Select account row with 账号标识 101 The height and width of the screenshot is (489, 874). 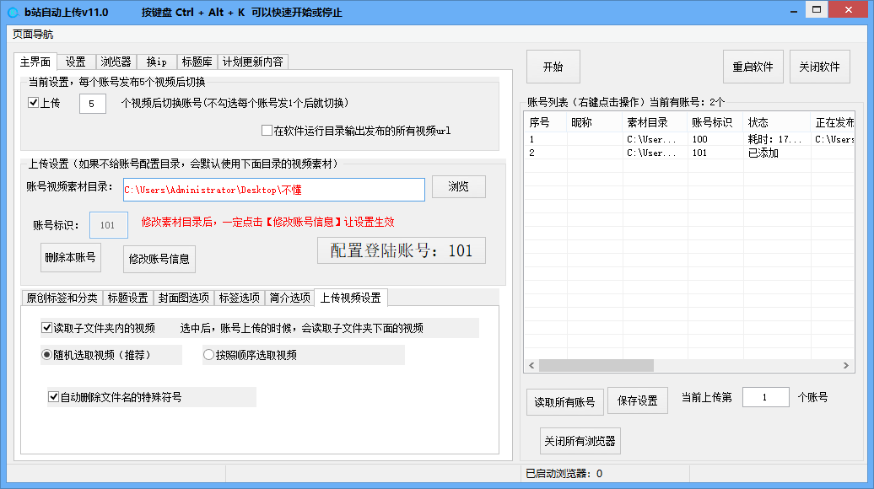(689, 153)
